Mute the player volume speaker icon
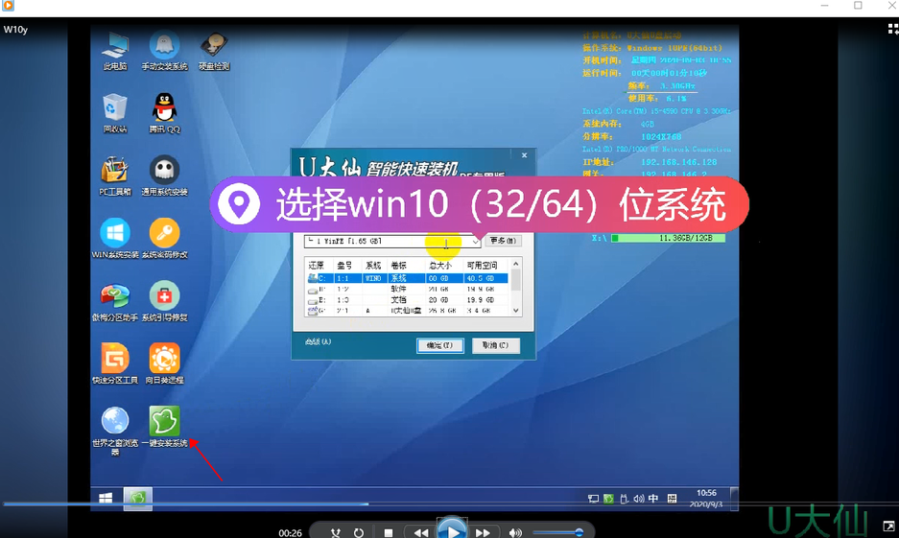This screenshot has height=538, width=899. pyautogui.click(x=515, y=533)
